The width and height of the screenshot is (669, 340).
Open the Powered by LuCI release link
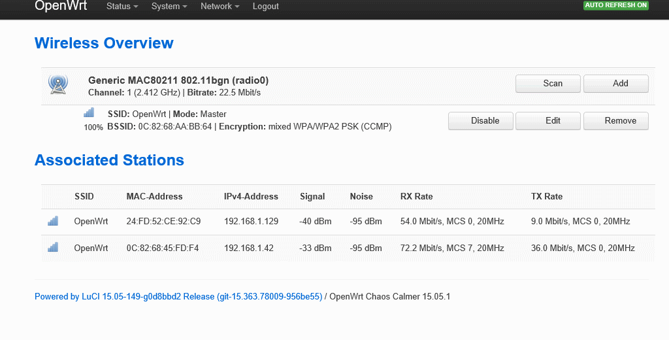click(178, 296)
